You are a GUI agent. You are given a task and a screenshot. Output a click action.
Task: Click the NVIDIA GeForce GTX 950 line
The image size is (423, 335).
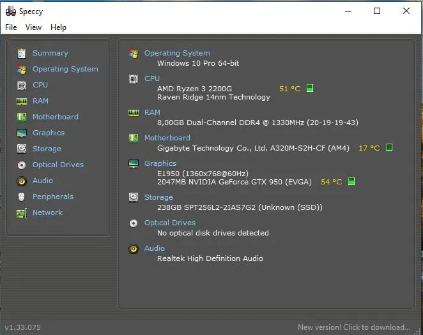click(235, 182)
